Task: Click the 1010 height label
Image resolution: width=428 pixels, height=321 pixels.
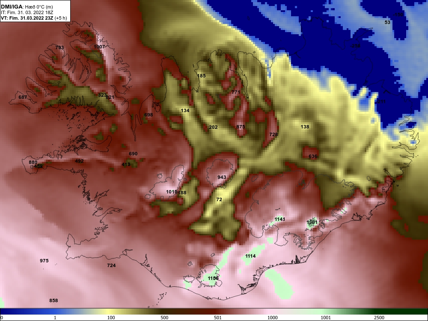Action: click(172, 192)
